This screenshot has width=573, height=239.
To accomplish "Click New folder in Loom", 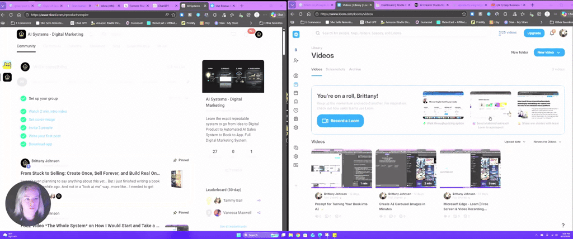I will point(519,52).
